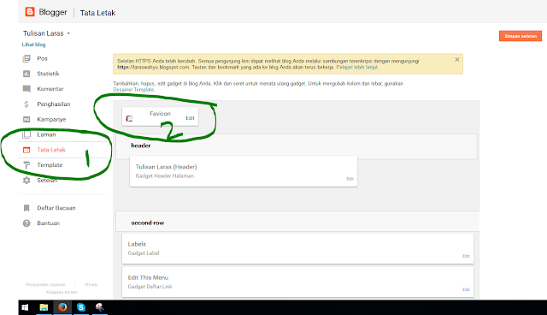Select Tata Letak in sidebar
The width and height of the screenshot is (547, 315).
tap(51, 150)
